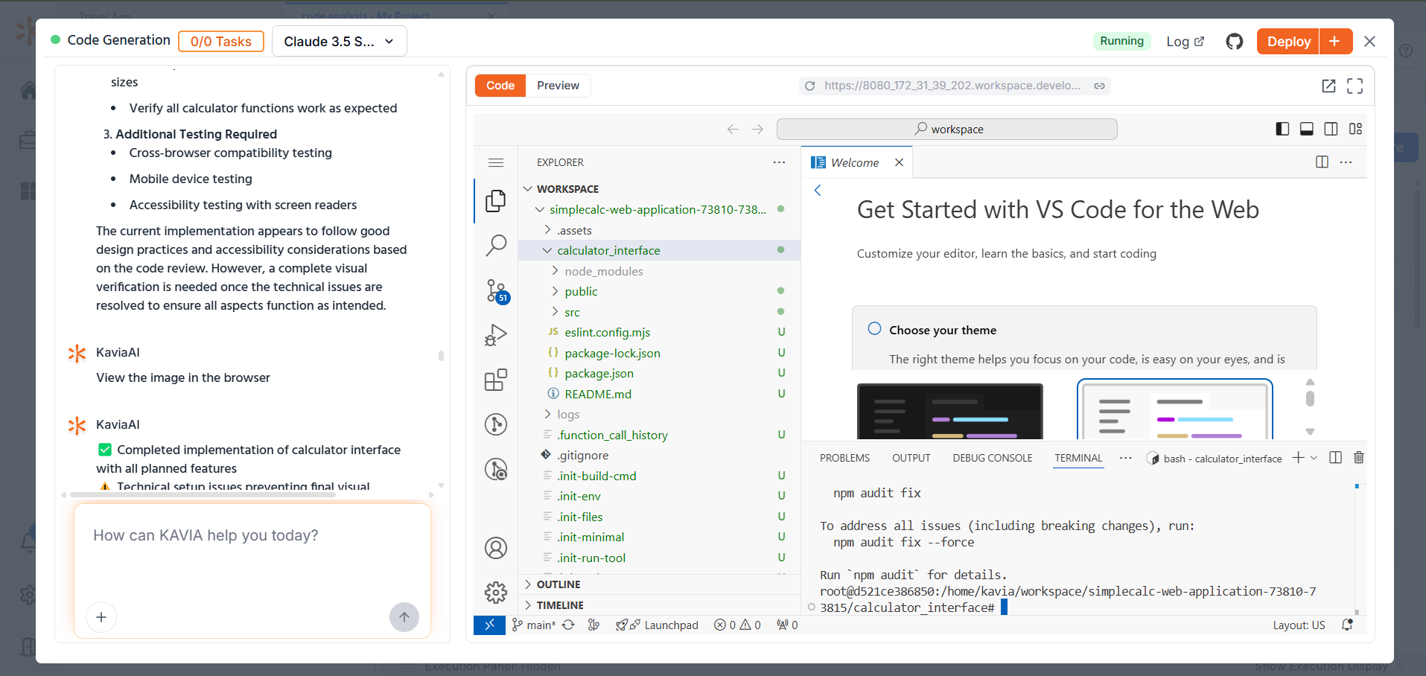Open Source Control view with 51 badge
Image resolution: width=1426 pixels, height=676 pixels.
(x=496, y=290)
